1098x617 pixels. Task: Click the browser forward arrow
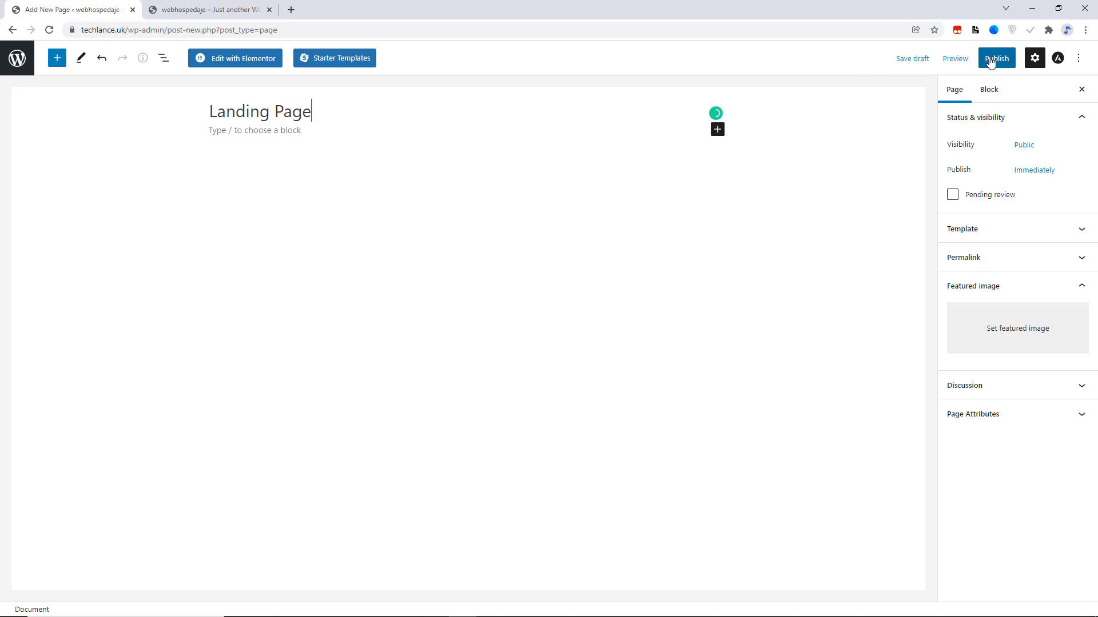point(31,30)
